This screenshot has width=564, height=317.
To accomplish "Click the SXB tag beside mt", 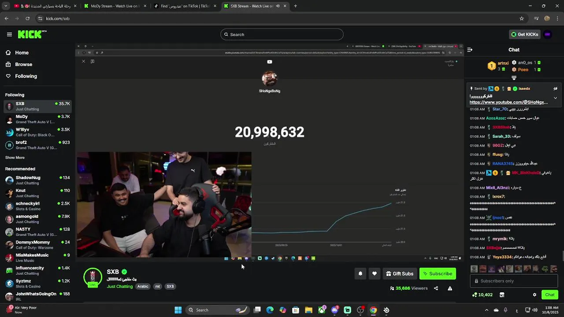I will point(170,287).
